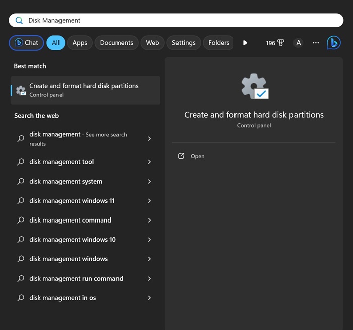Select disk management See more search results
Viewport: 353px width, 330px height.
85,139
